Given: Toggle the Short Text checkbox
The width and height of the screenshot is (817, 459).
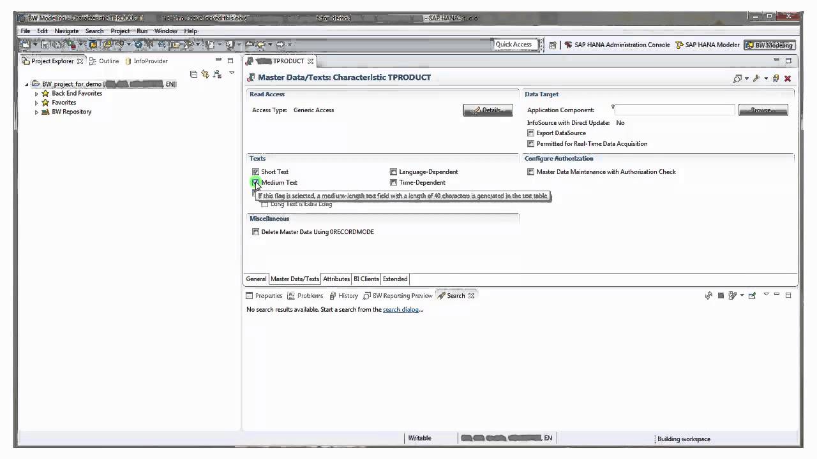Looking at the screenshot, I should coord(255,172).
